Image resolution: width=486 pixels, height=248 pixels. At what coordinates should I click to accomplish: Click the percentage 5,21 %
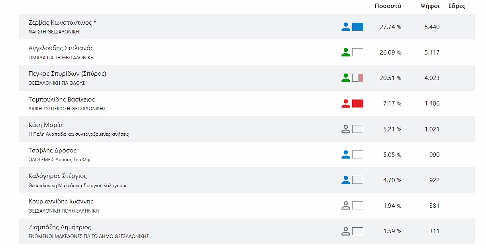pyautogui.click(x=392, y=129)
